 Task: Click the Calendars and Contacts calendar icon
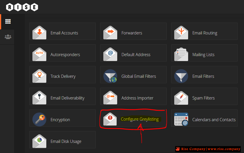click(181, 119)
